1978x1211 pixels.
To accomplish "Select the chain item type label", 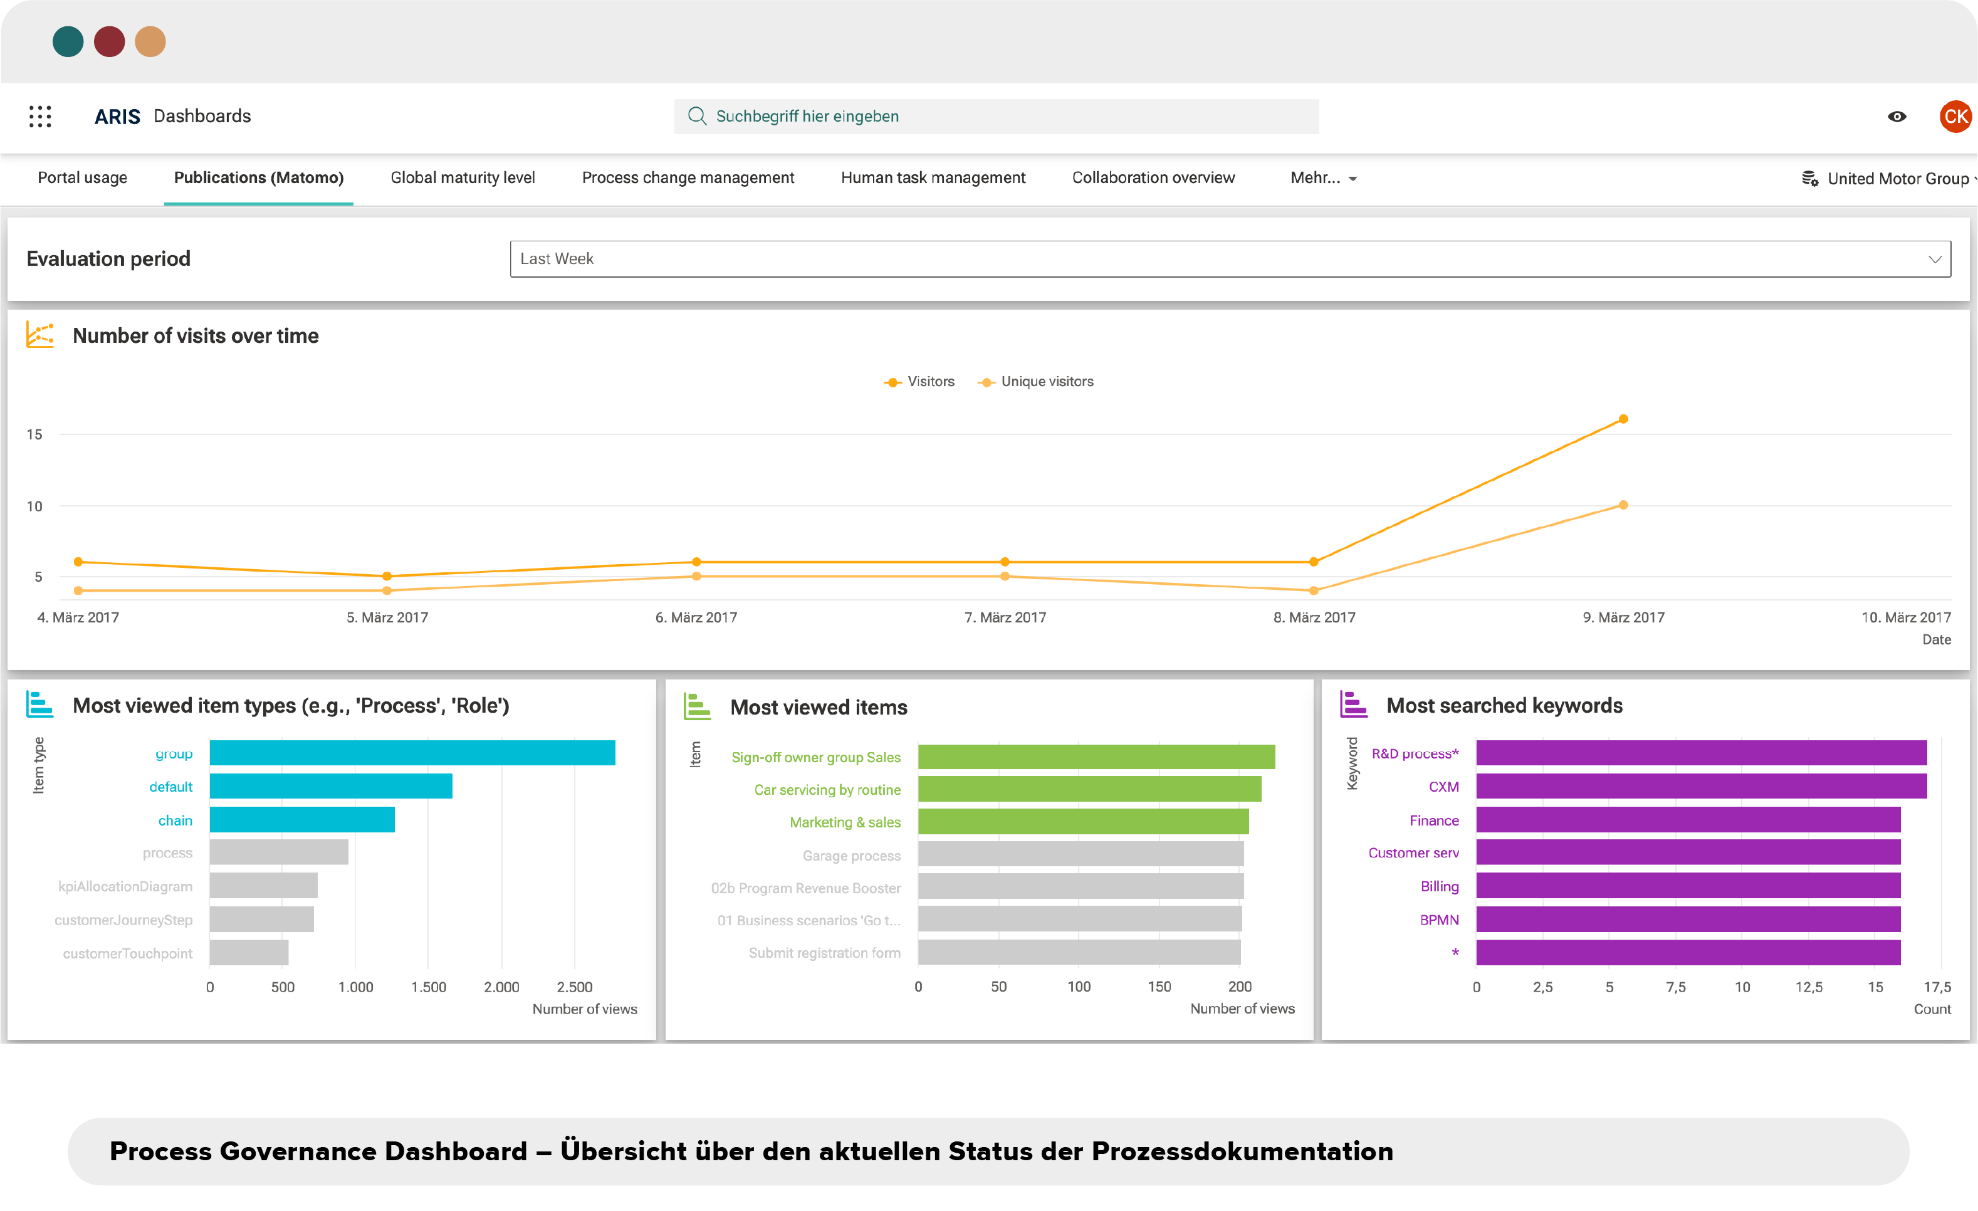I will coord(175,820).
